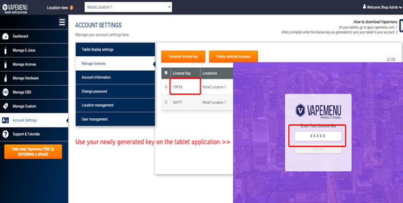The width and height of the screenshot is (403, 203).
Task: Click the license key input field on tablet
Action: (x=318, y=136)
